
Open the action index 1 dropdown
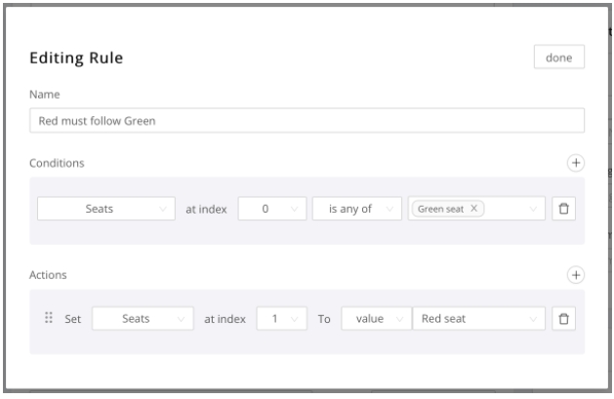pyautogui.click(x=280, y=318)
